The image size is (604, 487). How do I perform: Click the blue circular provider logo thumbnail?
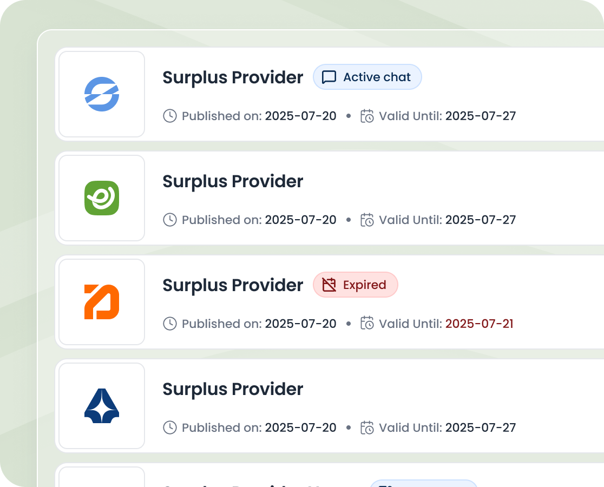(x=102, y=94)
